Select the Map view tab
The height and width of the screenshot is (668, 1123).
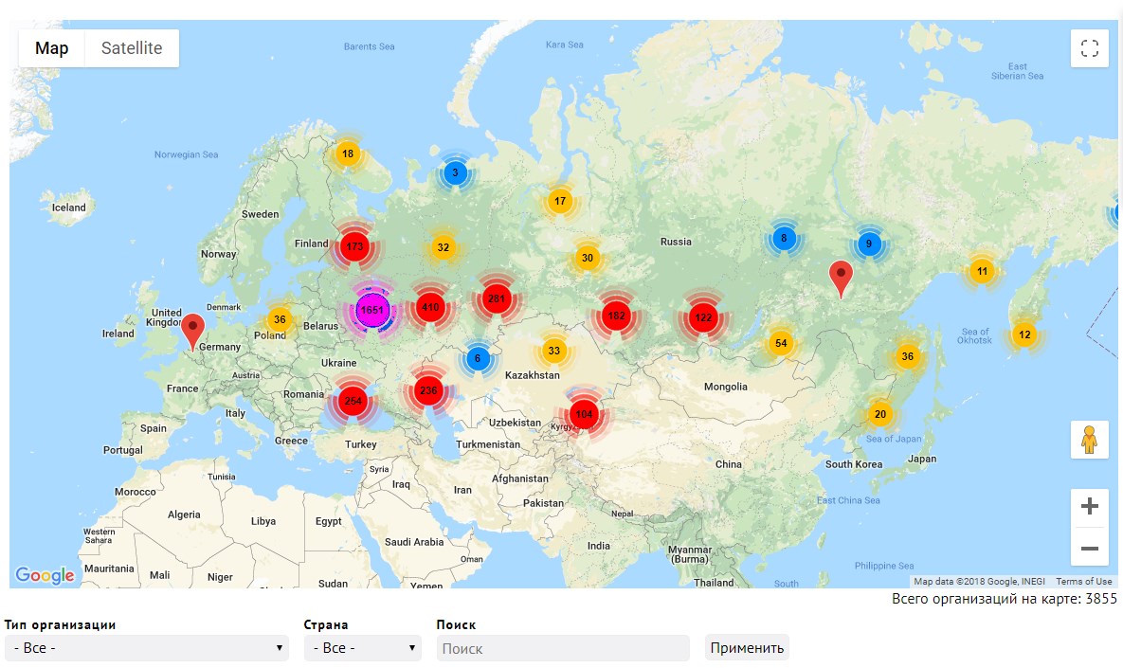tap(51, 48)
